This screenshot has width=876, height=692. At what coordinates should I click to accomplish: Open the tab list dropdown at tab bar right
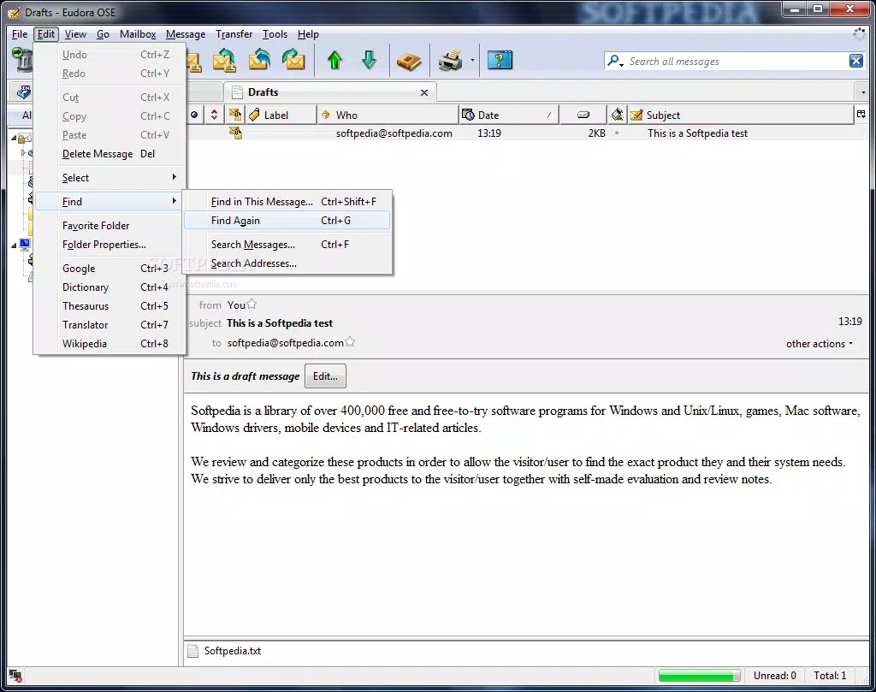[x=863, y=92]
